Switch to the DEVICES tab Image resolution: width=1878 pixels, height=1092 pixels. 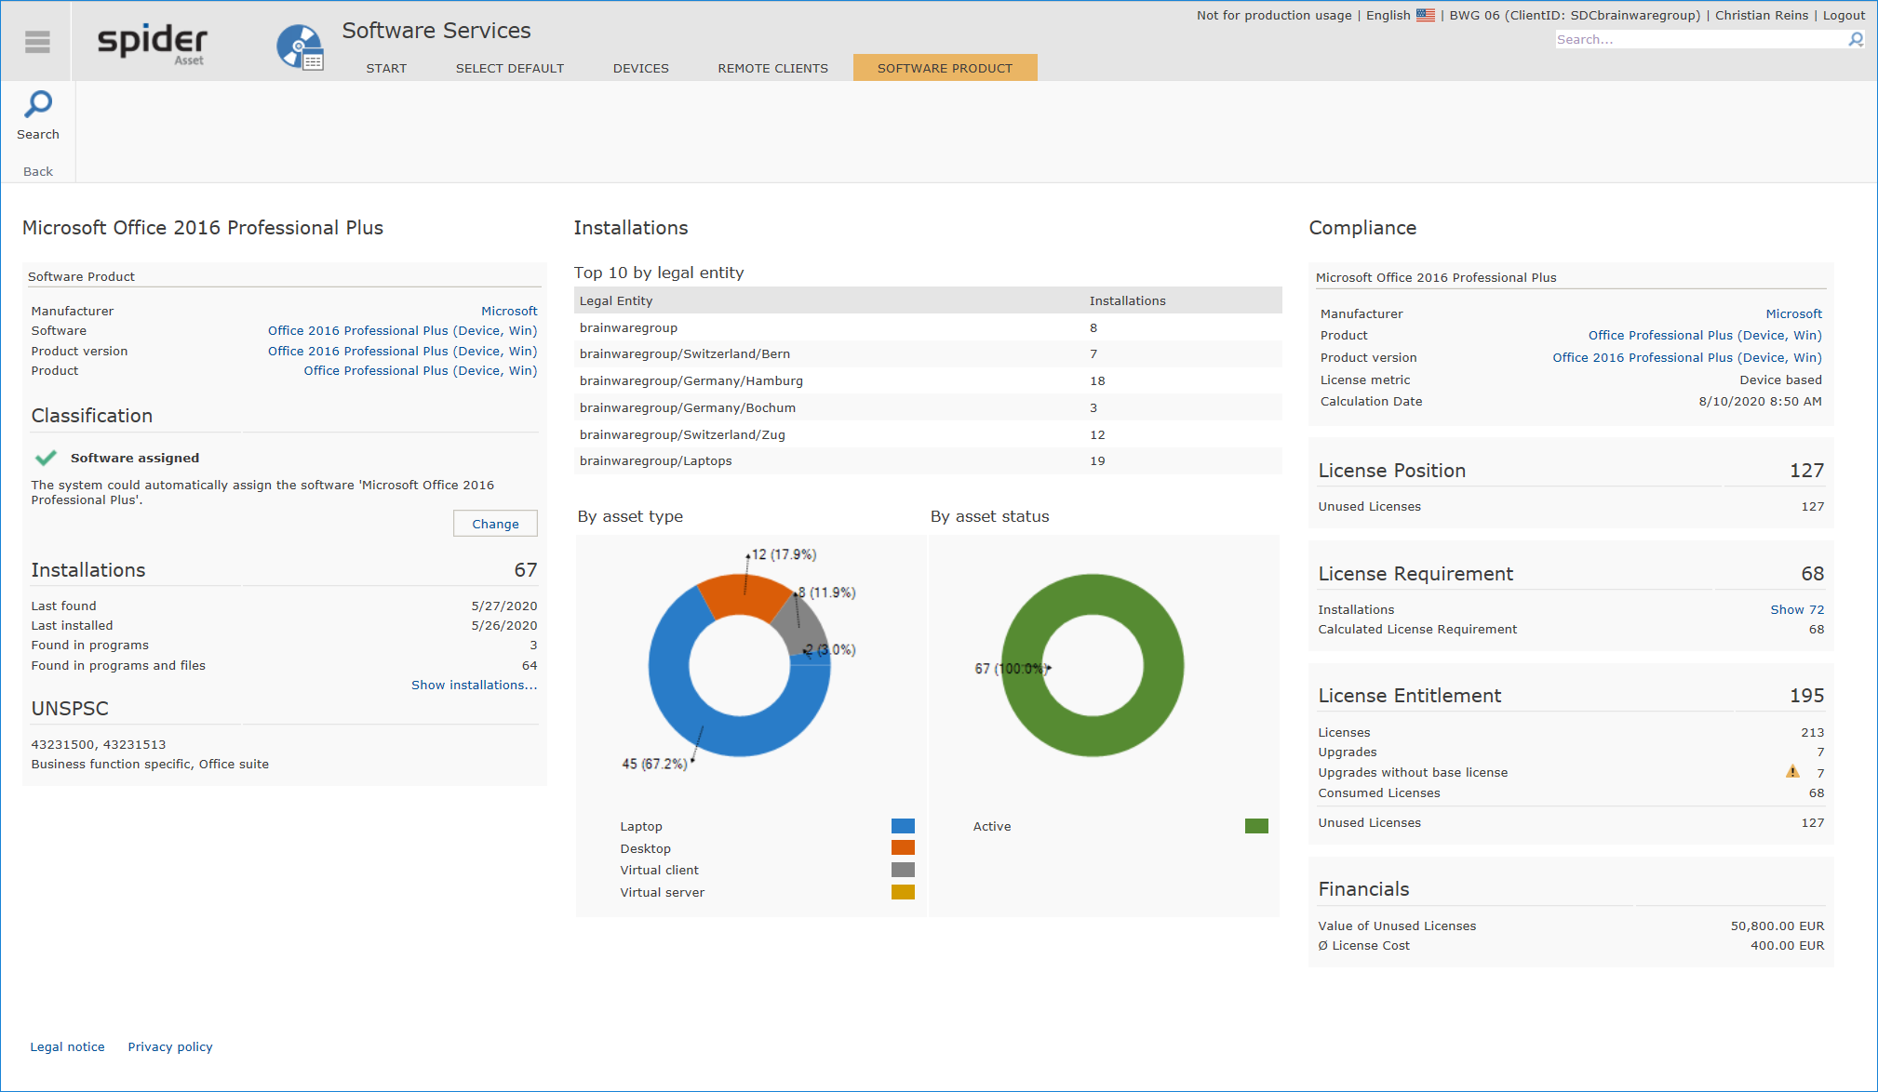point(640,68)
